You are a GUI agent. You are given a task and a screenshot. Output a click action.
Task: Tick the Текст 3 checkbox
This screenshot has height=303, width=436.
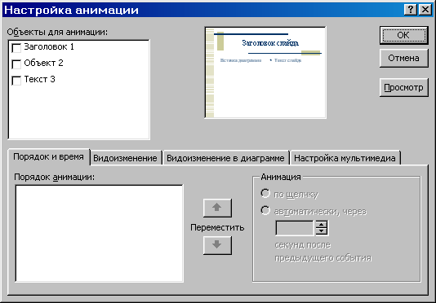(x=16, y=80)
